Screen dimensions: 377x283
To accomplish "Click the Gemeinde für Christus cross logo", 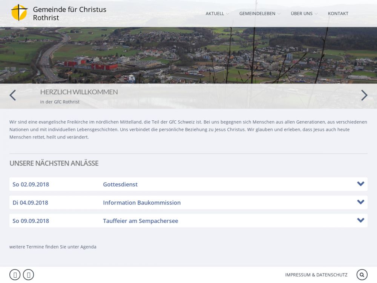I will [19, 13].
